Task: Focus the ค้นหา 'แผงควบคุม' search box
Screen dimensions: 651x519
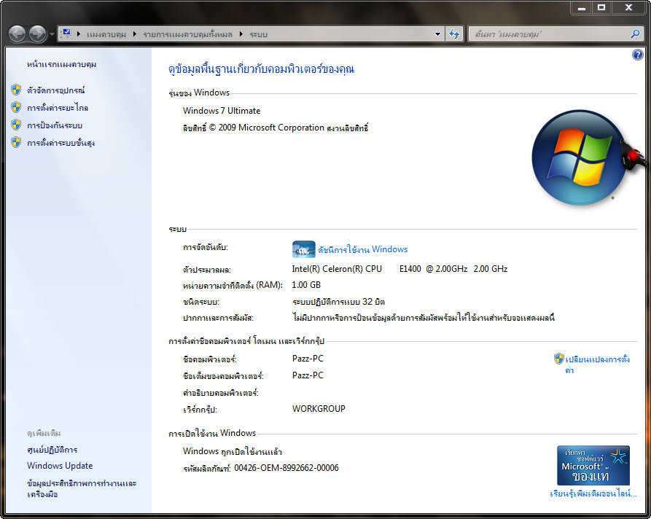Action: (550, 34)
